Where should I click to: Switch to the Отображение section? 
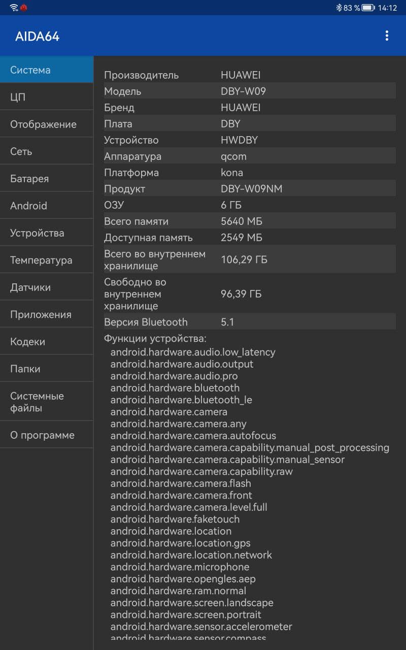[47, 124]
